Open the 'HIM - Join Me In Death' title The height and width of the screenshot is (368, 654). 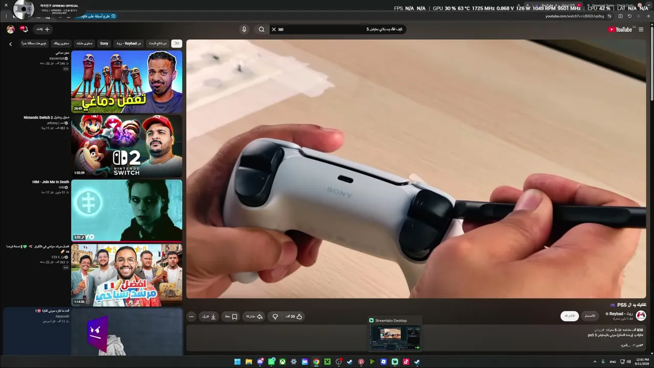coord(51,182)
